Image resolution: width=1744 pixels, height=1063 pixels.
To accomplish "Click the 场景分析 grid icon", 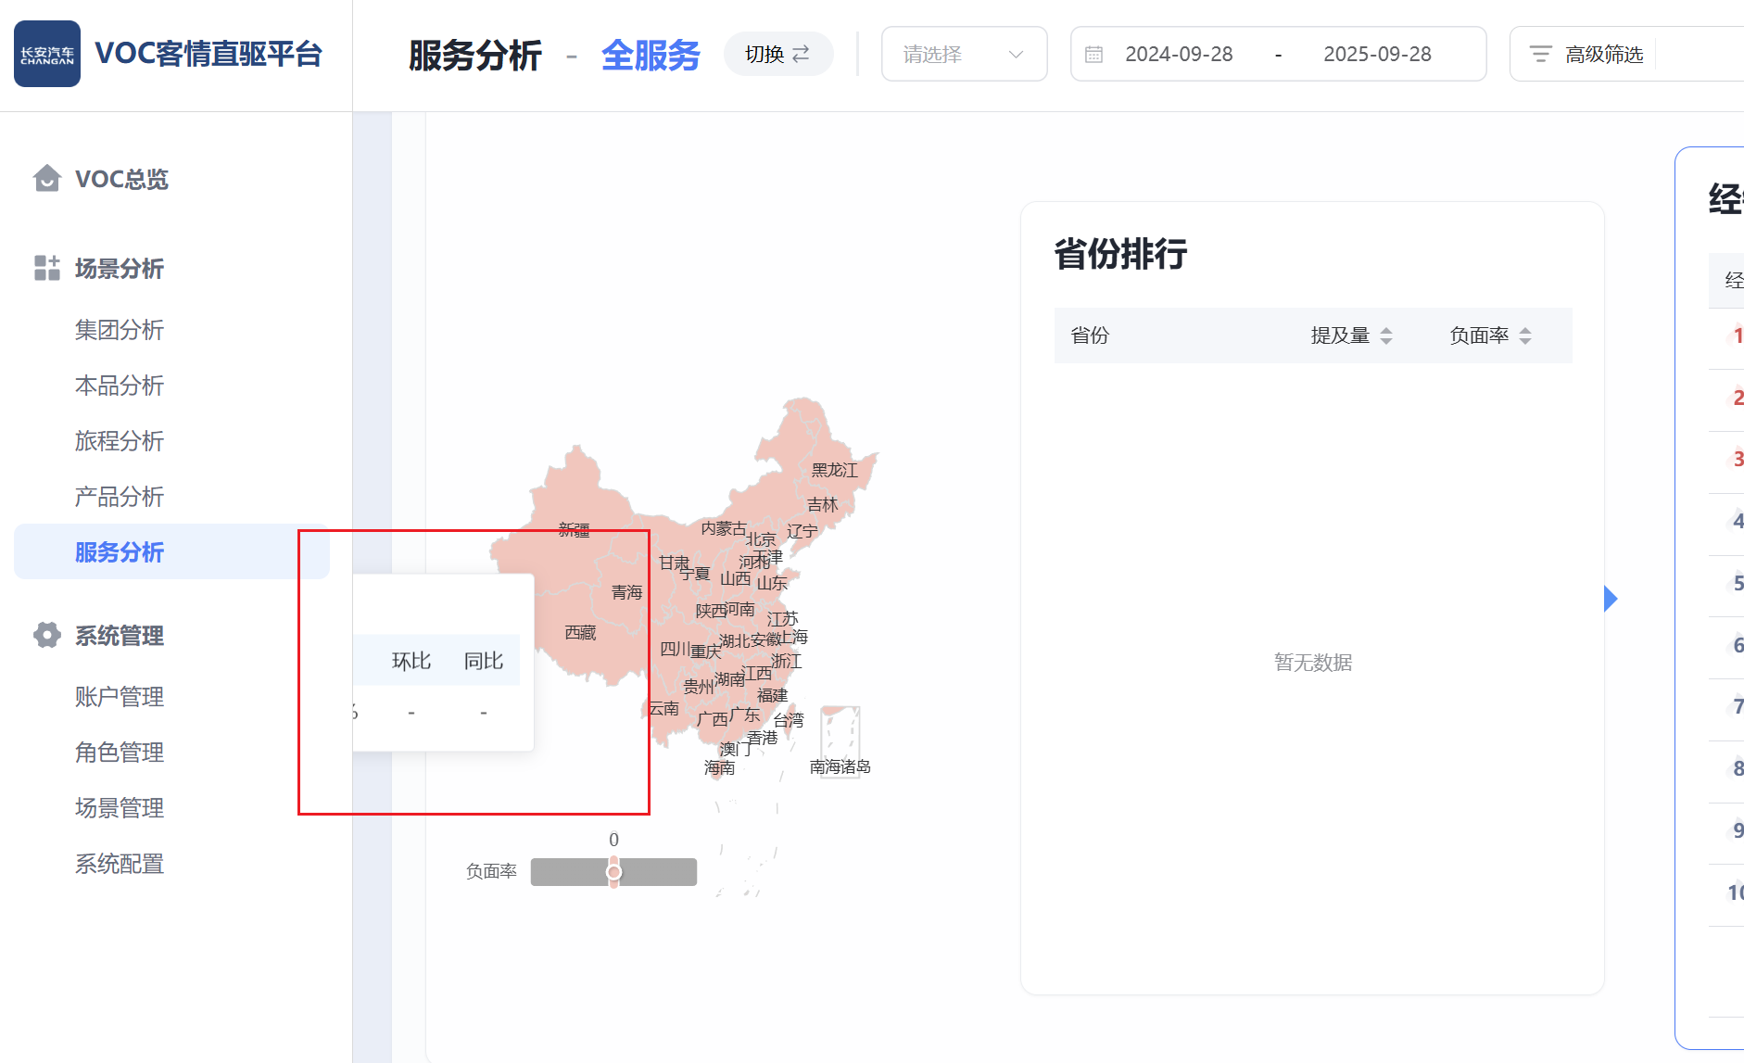I will [x=46, y=268].
